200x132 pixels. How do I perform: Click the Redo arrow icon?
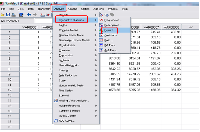pyautogui.click(x=35, y=15)
